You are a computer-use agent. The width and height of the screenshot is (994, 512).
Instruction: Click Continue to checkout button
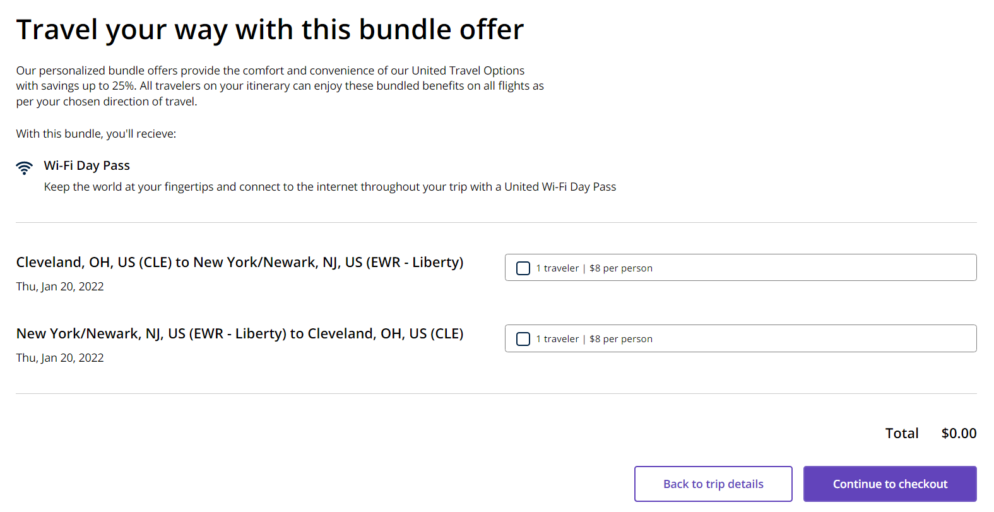[890, 484]
